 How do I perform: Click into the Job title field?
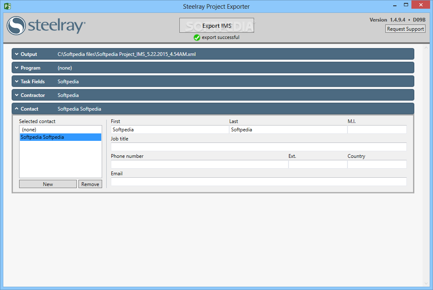[x=259, y=147]
